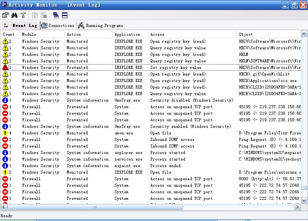This screenshot has height=221, width=308.
Task: Click the blue info icon on the services.exe row
Action: (x=5, y=159)
